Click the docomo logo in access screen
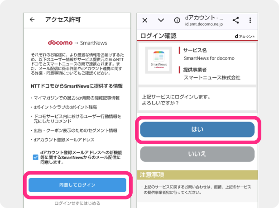Image resolution: width=279 pixels, height=208 pixels. coord(60,43)
